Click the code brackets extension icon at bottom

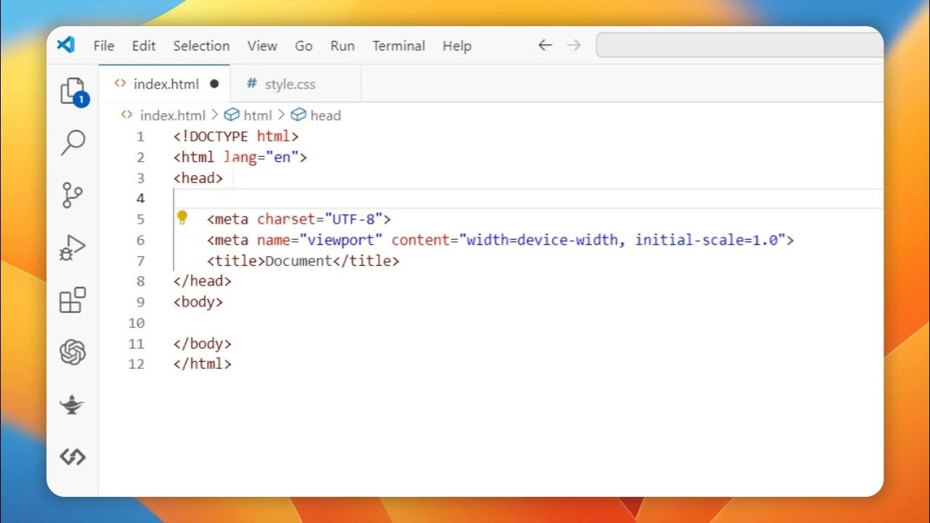73,457
